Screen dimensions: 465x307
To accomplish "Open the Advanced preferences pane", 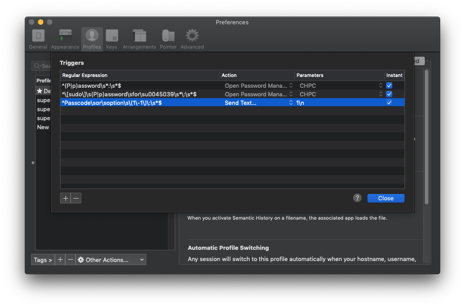I will [x=192, y=39].
